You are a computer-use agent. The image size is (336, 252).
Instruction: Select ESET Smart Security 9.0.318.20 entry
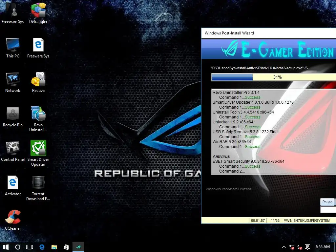click(248, 161)
